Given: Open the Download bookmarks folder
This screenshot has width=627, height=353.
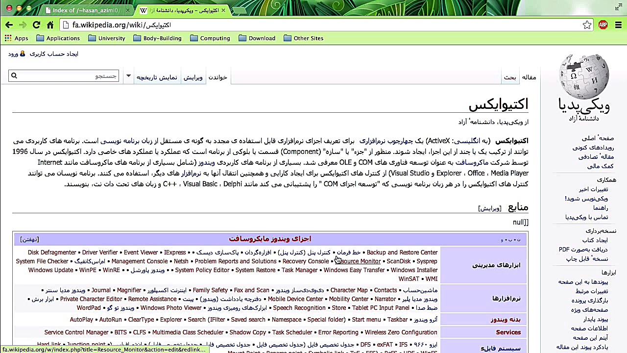Looking at the screenshot, I should (257, 38).
